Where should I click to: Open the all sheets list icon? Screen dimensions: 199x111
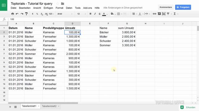point(16,107)
